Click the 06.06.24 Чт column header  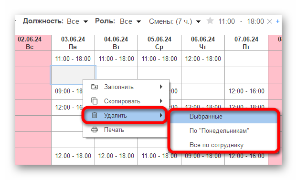203,43
